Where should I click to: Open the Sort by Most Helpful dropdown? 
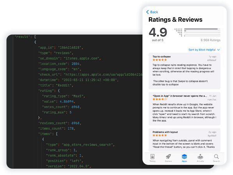204,50
